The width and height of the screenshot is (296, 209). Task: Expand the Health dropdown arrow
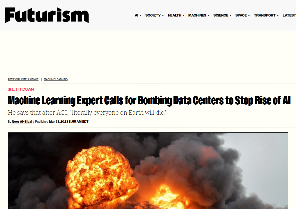click(x=183, y=16)
